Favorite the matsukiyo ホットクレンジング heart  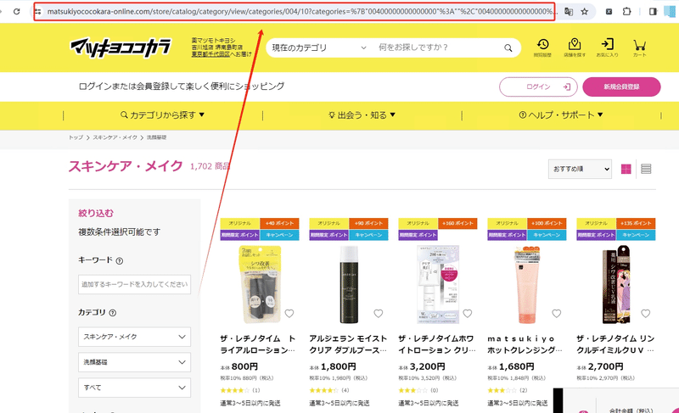[557, 314]
